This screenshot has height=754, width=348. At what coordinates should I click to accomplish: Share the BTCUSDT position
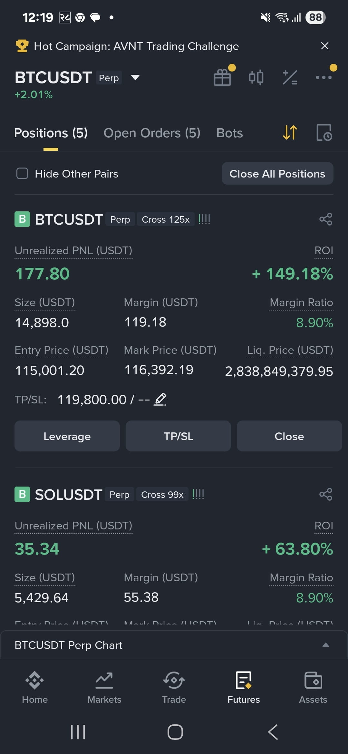[326, 219]
